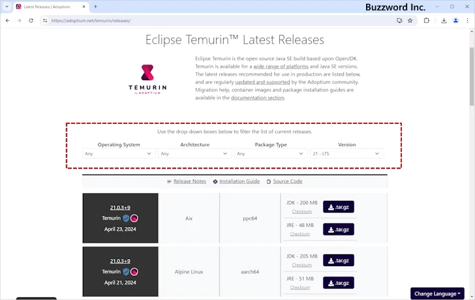Screen dimensions: 475x300
Task: Click the 'ppc64' architecture cell
Action: tap(250, 218)
